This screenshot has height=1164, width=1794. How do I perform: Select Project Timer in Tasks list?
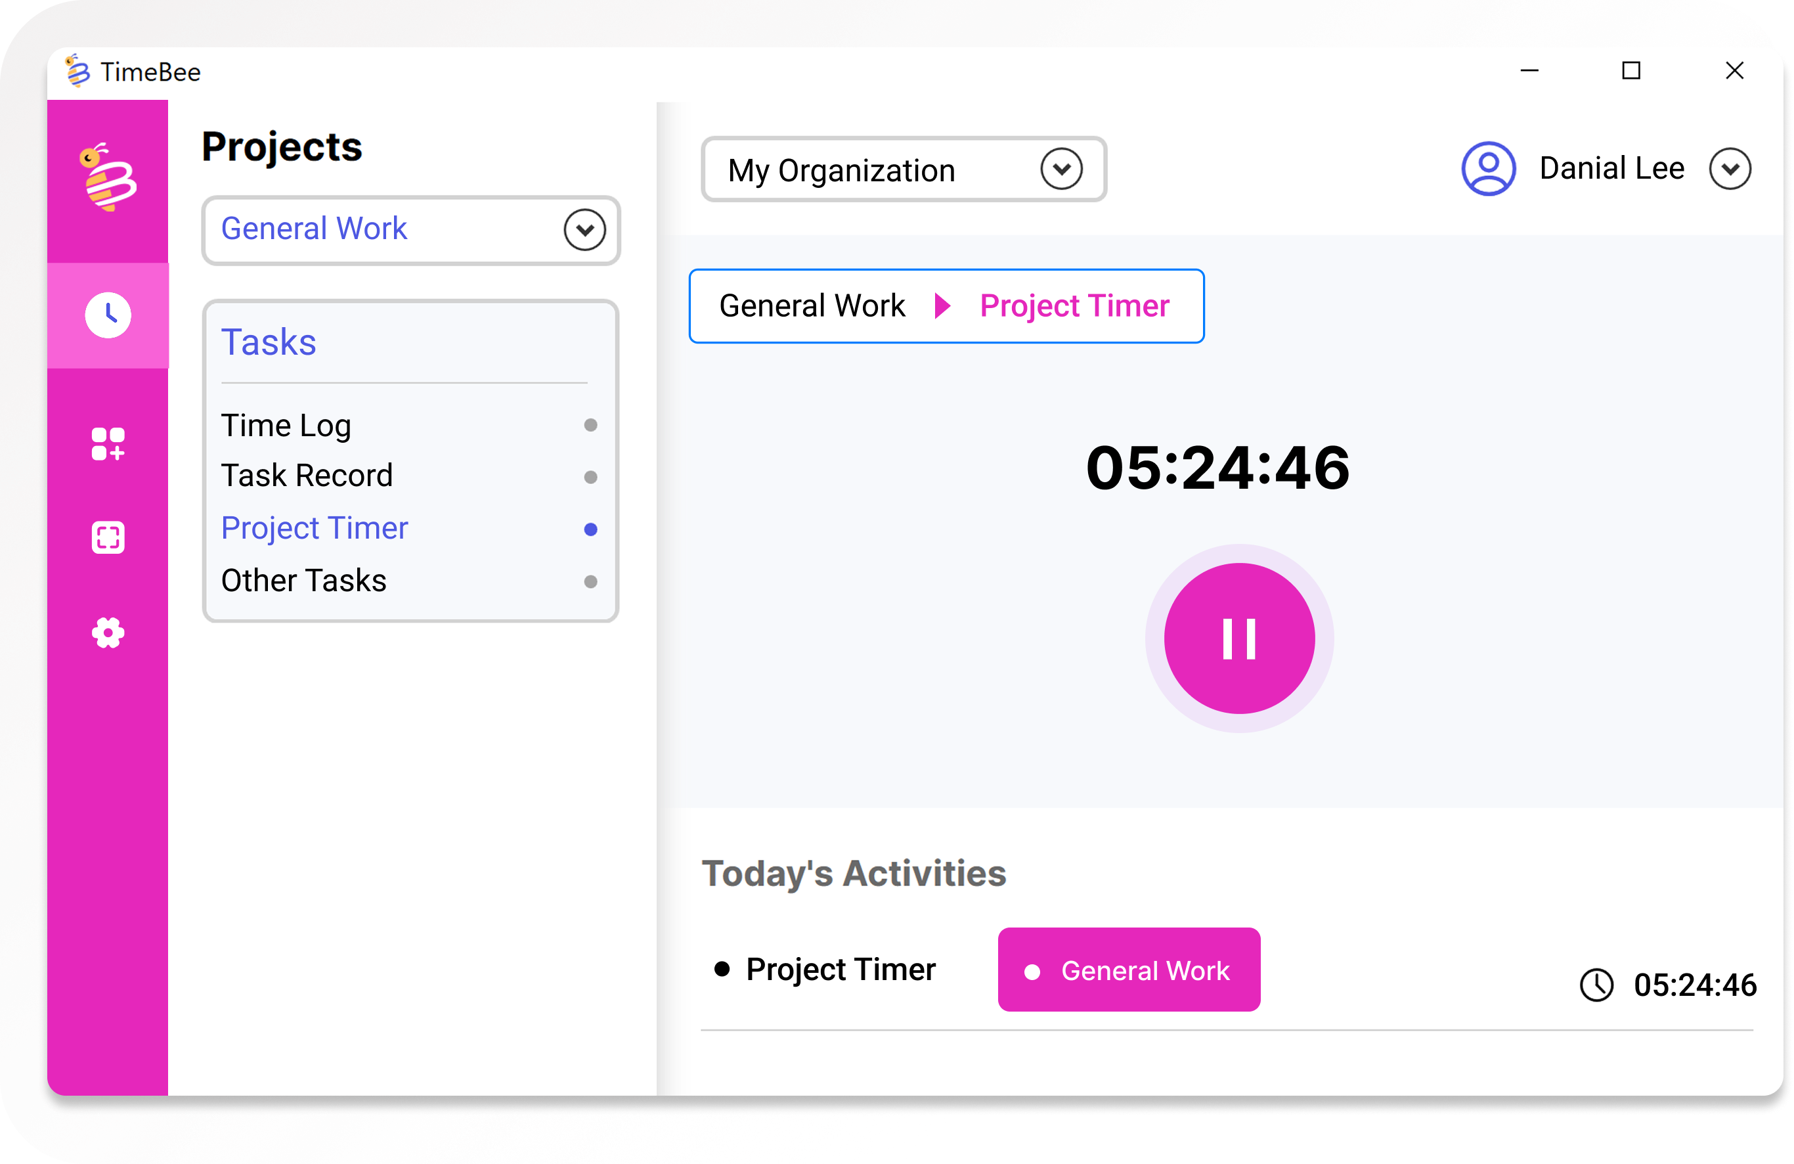314,527
